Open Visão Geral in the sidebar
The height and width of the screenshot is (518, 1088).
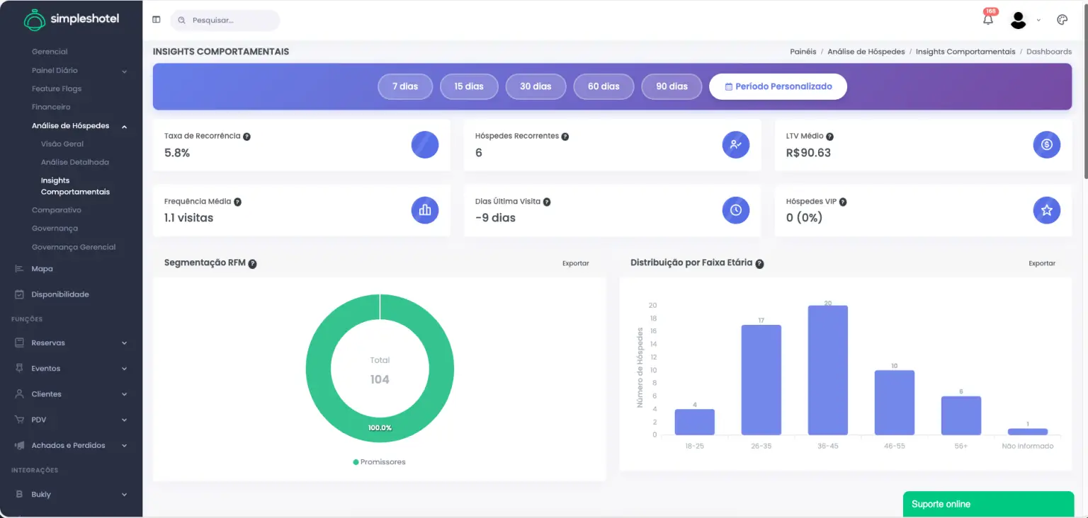pos(62,144)
